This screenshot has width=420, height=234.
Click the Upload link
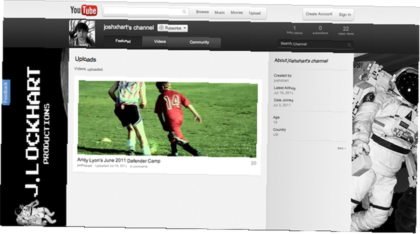[255, 13]
